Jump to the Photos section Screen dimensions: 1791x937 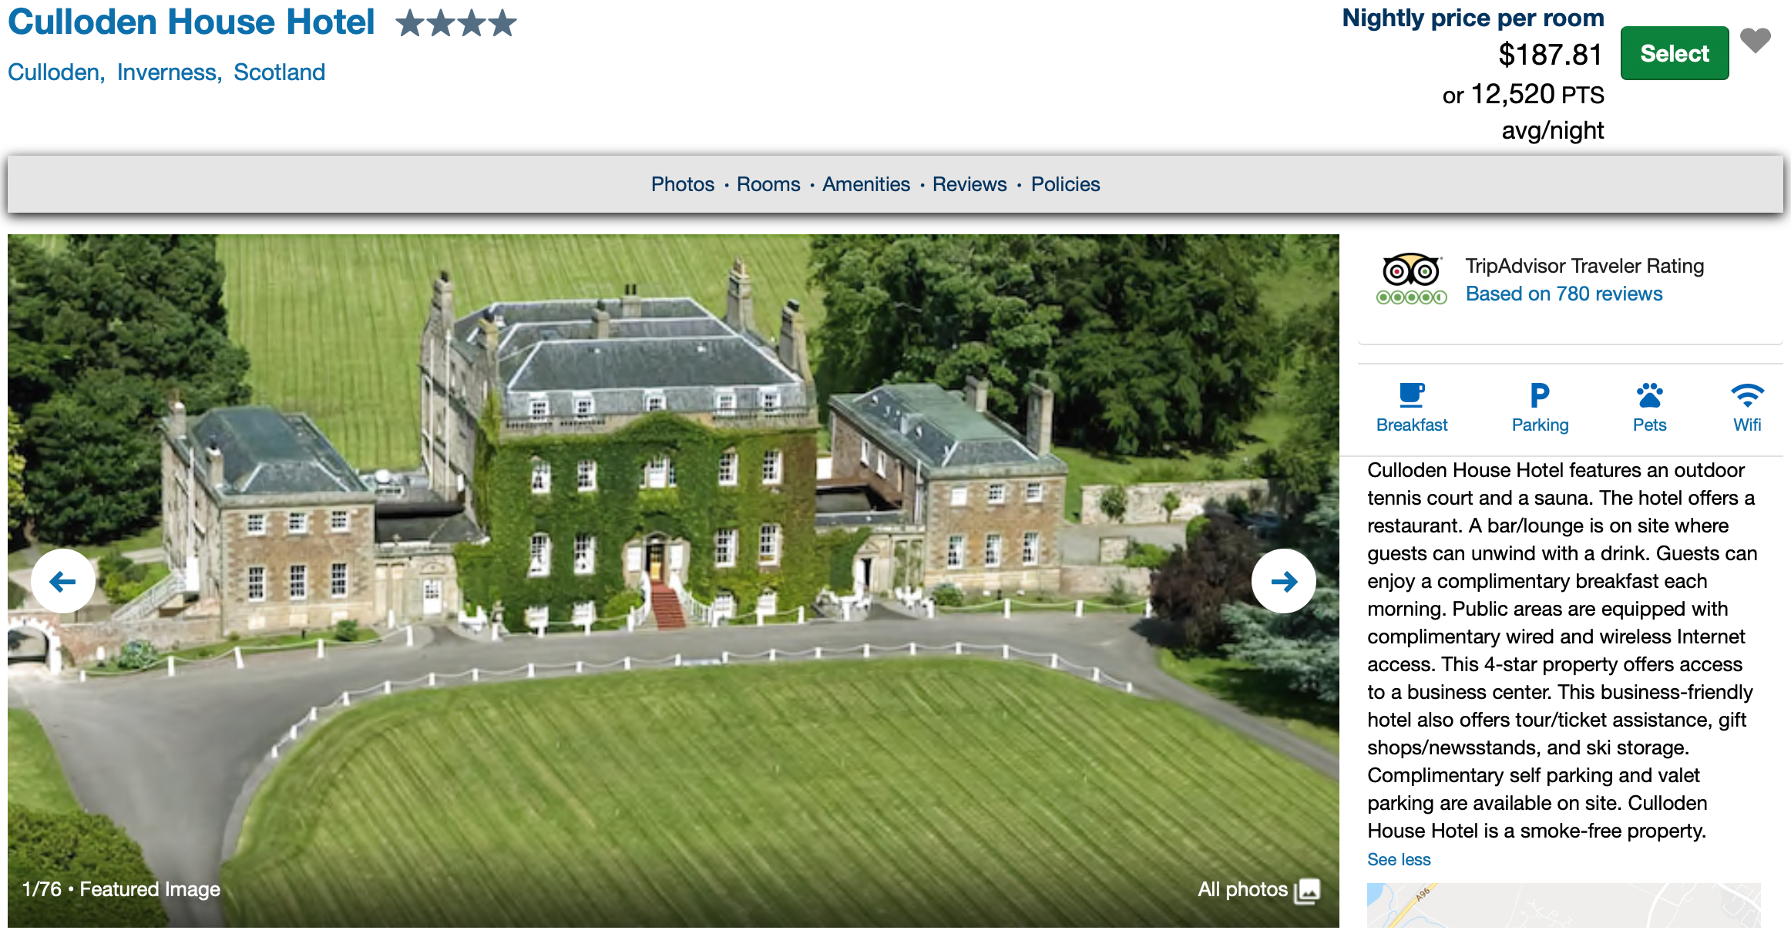tap(683, 184)
